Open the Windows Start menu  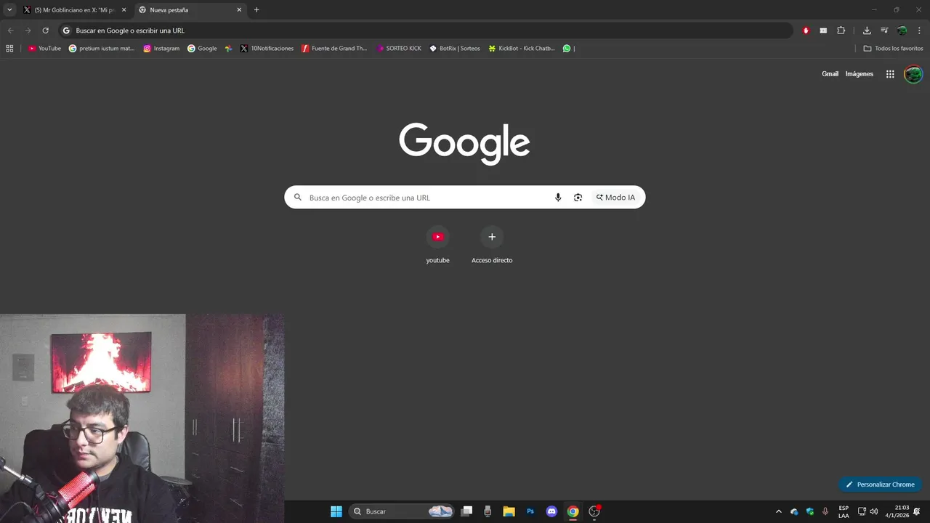pyautogui.click(x=336, y=511)
